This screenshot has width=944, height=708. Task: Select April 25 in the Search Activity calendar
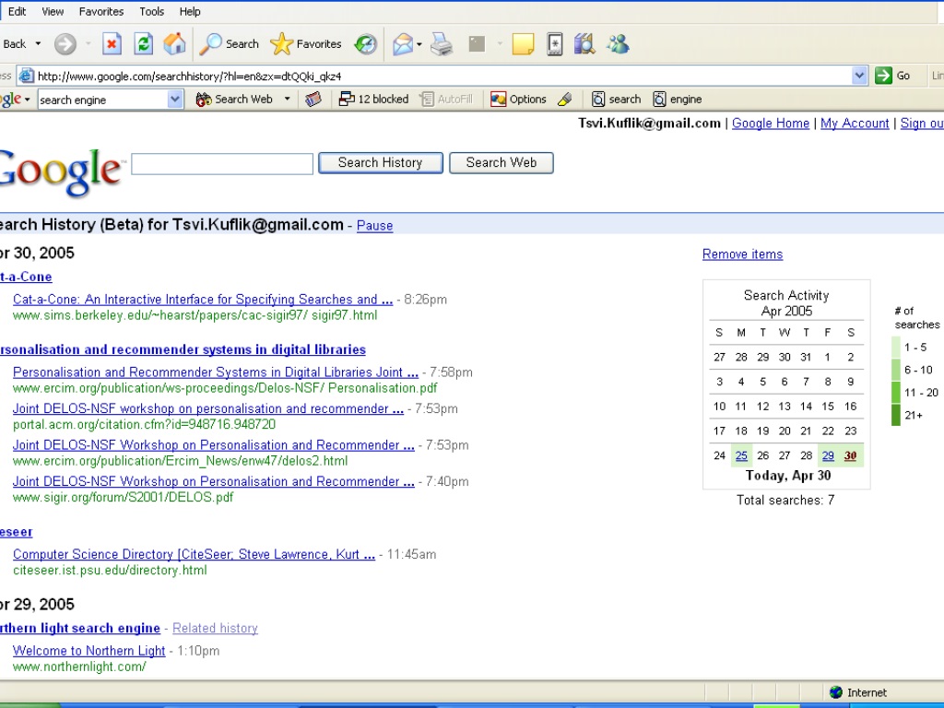pos(741,455)
